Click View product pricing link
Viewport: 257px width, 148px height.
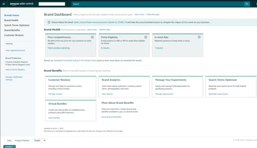click(59, 48)
